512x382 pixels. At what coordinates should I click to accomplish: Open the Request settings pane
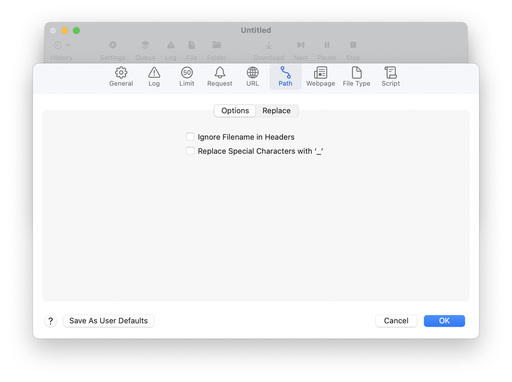click(220, 77)
